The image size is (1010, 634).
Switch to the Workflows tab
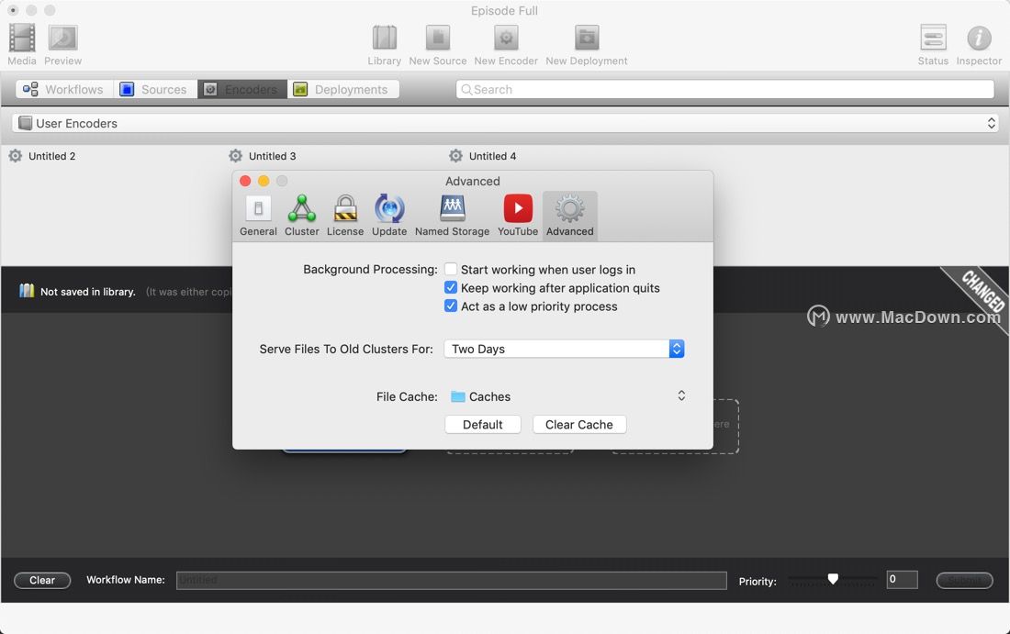pos(64,90)
